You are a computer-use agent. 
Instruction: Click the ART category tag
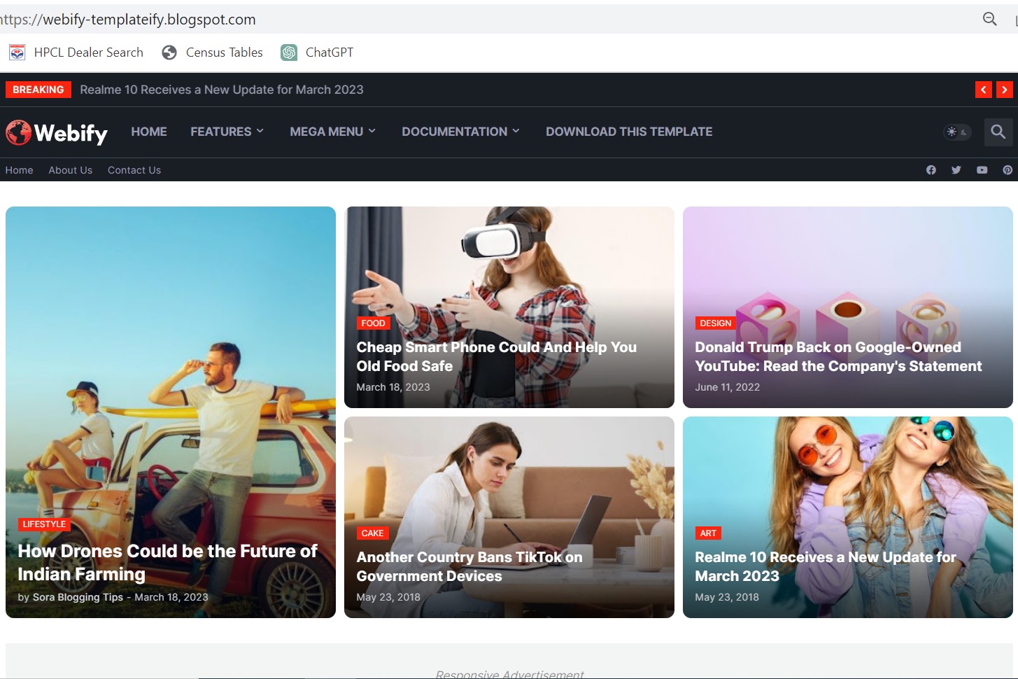(708, 533)
